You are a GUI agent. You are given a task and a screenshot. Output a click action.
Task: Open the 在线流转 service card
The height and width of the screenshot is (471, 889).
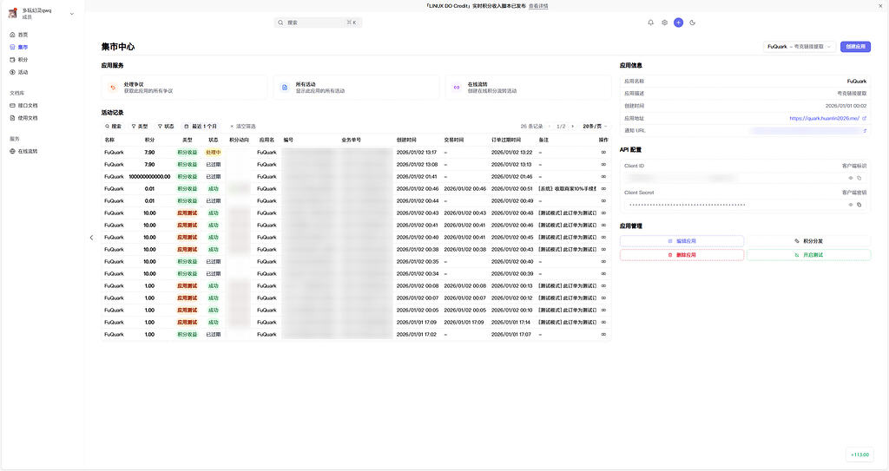tap(528, 88)
